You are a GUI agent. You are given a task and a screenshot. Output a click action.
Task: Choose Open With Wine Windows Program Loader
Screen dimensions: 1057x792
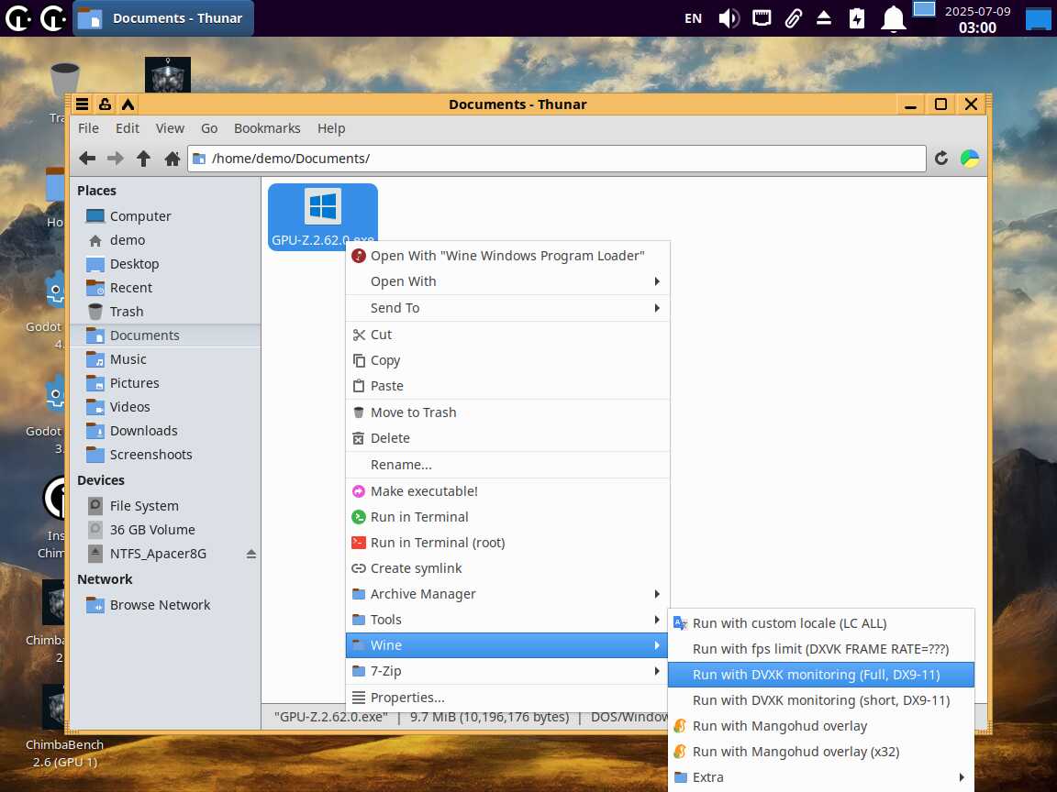[x=507, y=256]
